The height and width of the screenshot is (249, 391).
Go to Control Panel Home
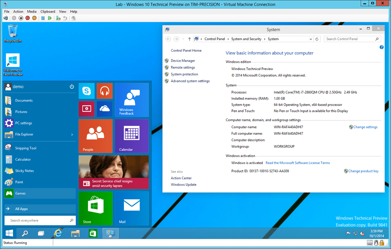pyautogui.click(x=186, y=51)
